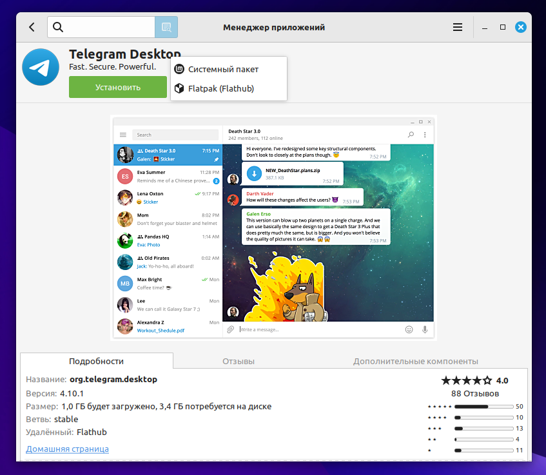Click the two-star rating bar
Viewport: 546px width, 475px height.
coord(483,440)
